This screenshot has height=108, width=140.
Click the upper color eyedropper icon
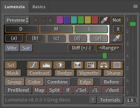tap(104, 20)
